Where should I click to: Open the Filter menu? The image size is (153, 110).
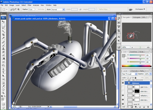point(29,5)
